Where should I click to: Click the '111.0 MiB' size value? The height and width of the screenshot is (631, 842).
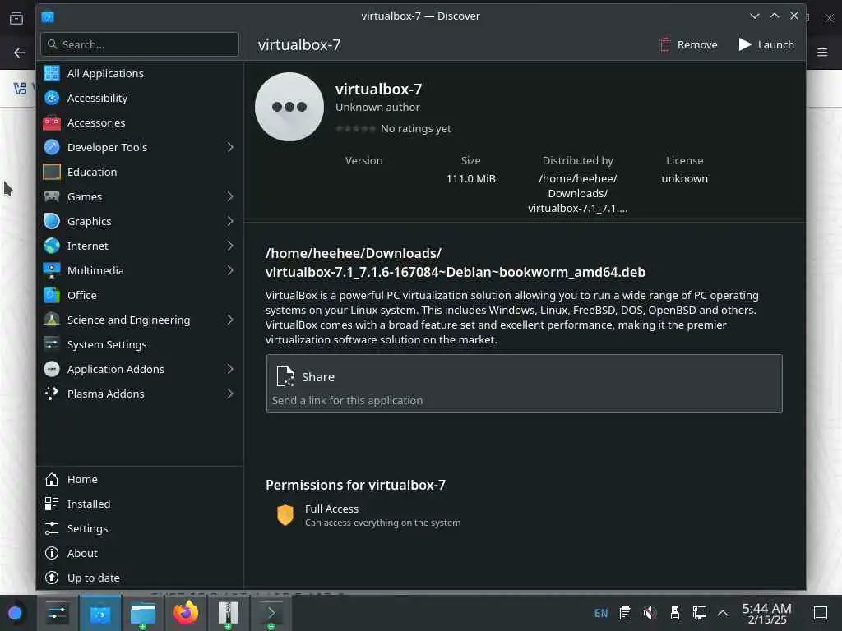click(471, 178)
